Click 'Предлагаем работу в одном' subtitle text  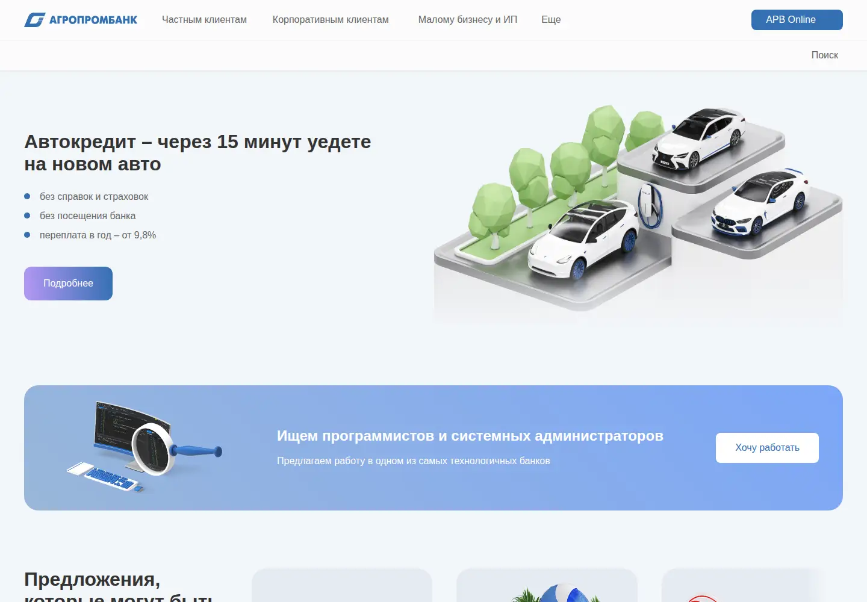click(413, 461)
